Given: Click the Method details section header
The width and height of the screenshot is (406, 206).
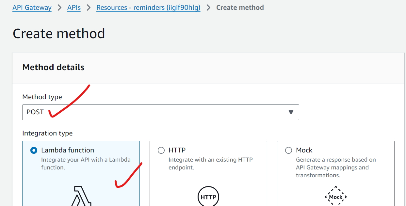Looking at the screenshot, I should click(53, 67).
